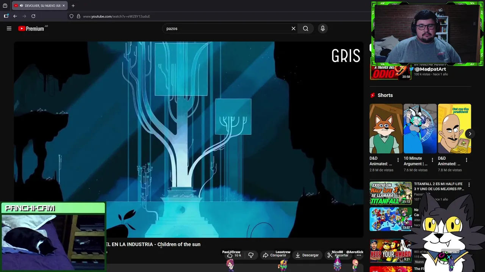
Task: Start voice search with microphone icon
Action: pyautogui.click(x=323, y=28)
